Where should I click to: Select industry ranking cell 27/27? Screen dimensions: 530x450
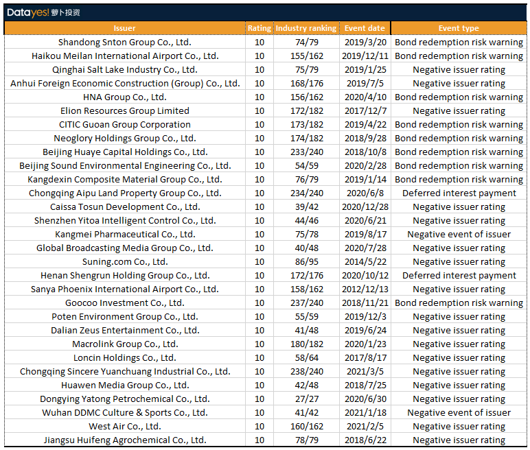306,399
